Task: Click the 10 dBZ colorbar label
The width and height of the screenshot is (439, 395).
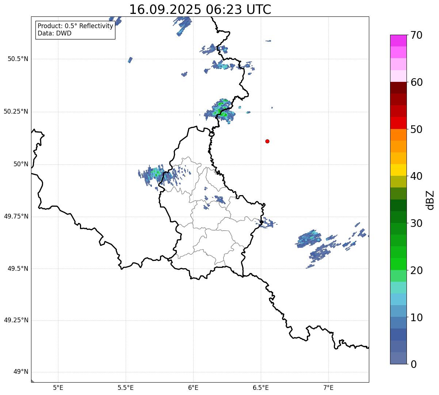Action: click(x=416, y=318)
